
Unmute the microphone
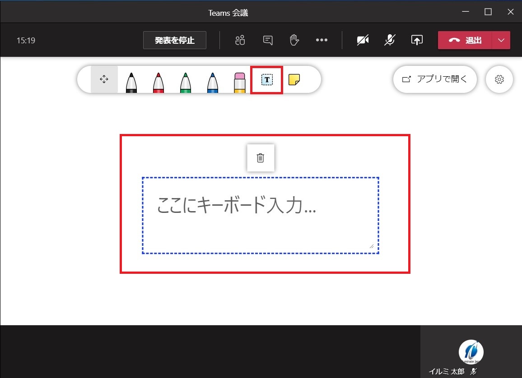click(390, 40)
